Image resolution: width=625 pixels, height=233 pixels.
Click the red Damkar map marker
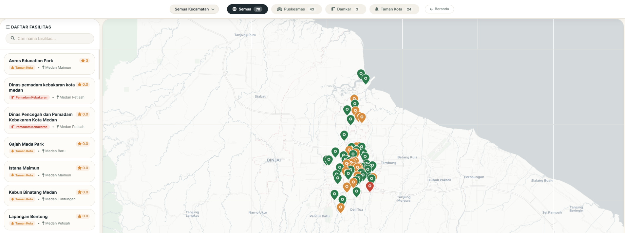tap(370, 187)
